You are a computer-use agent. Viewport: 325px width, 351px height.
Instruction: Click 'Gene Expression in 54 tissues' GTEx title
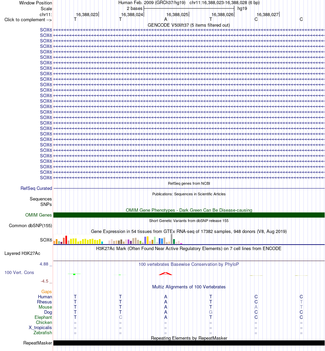pyautogui.click(x=189, y=232)
